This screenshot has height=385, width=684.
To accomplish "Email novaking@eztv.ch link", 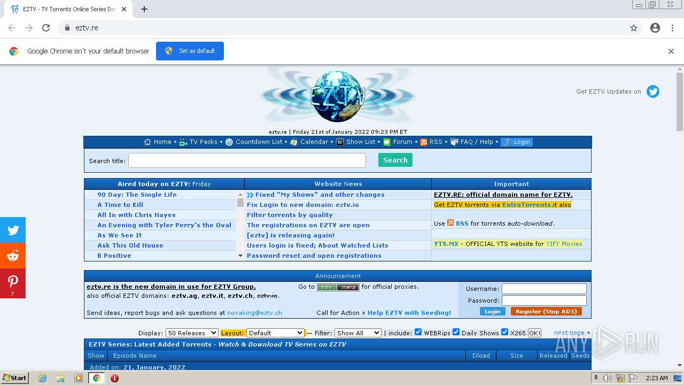I will click(254, 313).
